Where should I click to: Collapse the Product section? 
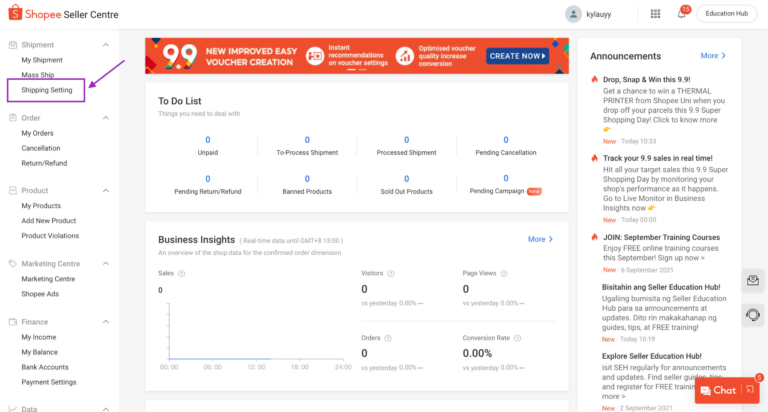point(106,190)
